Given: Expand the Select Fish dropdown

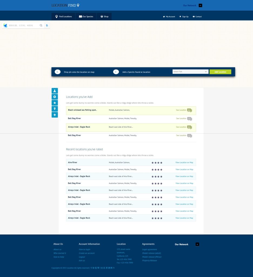Looking at the screenshot, I should pos(190,72).
